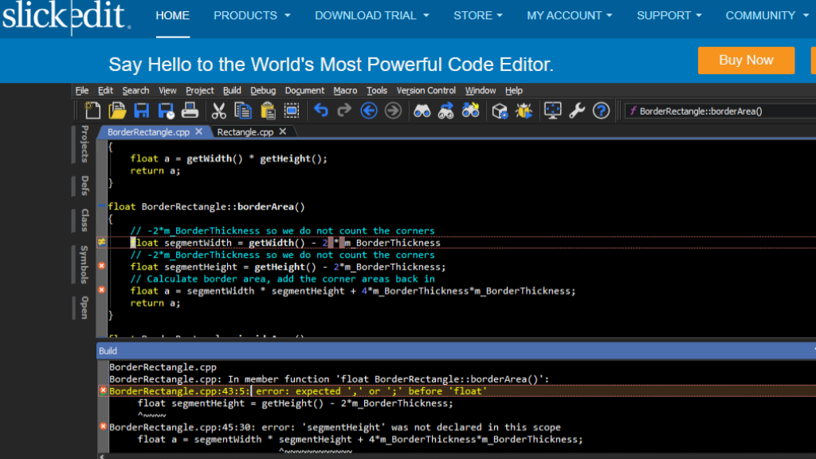Cut selection using the scissors icon

pyautogui.click(x=219, y=111)
